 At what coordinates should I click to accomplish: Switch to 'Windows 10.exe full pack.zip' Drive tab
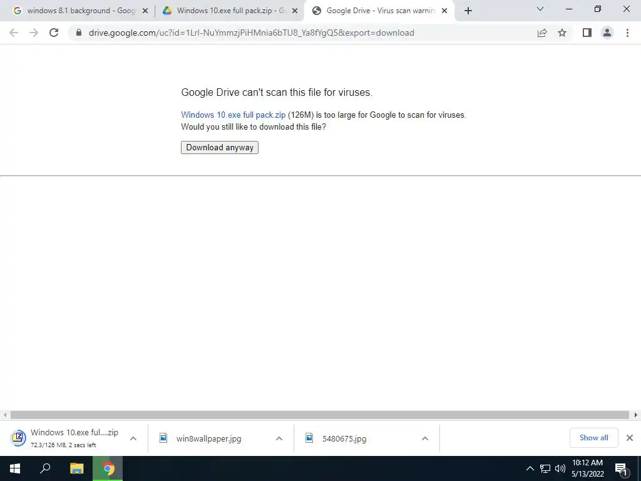point(229,11)
